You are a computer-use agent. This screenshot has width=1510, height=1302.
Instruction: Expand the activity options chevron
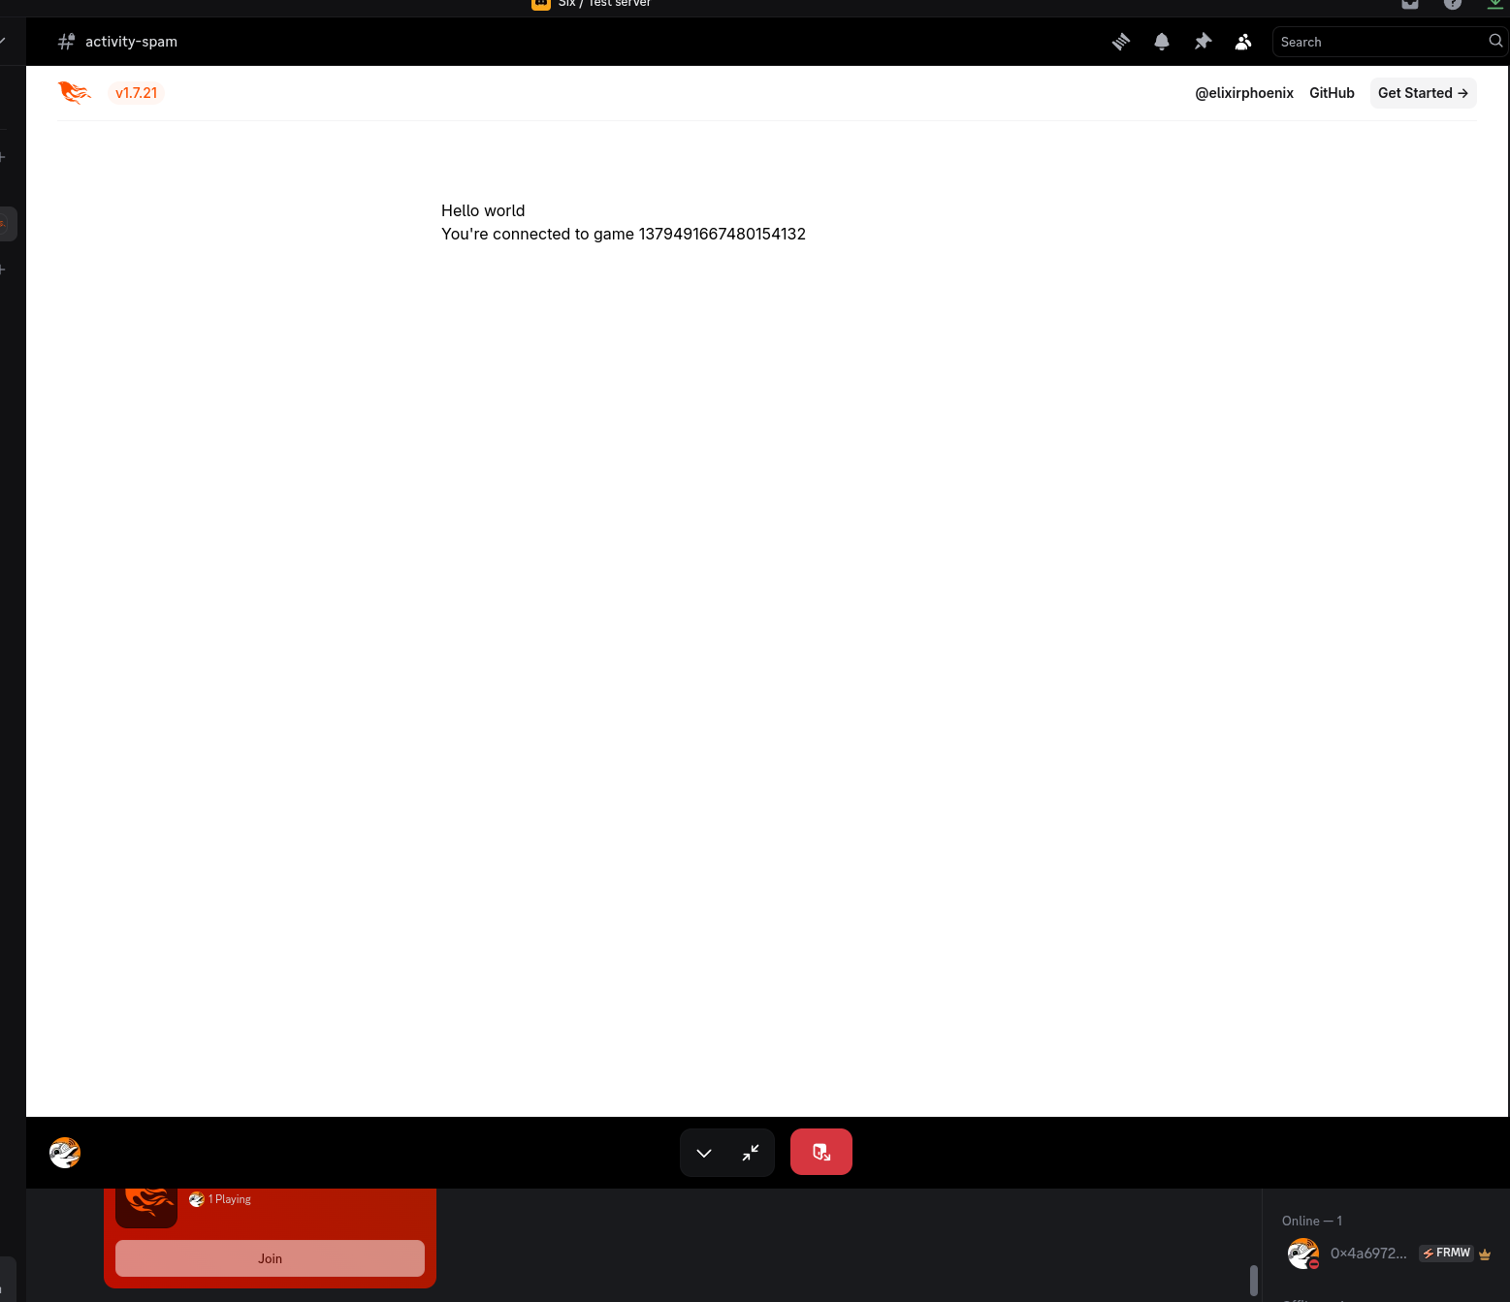click(704, 1153)
